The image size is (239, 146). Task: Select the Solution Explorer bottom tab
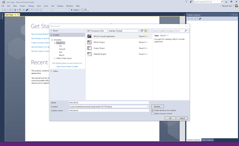194,140
